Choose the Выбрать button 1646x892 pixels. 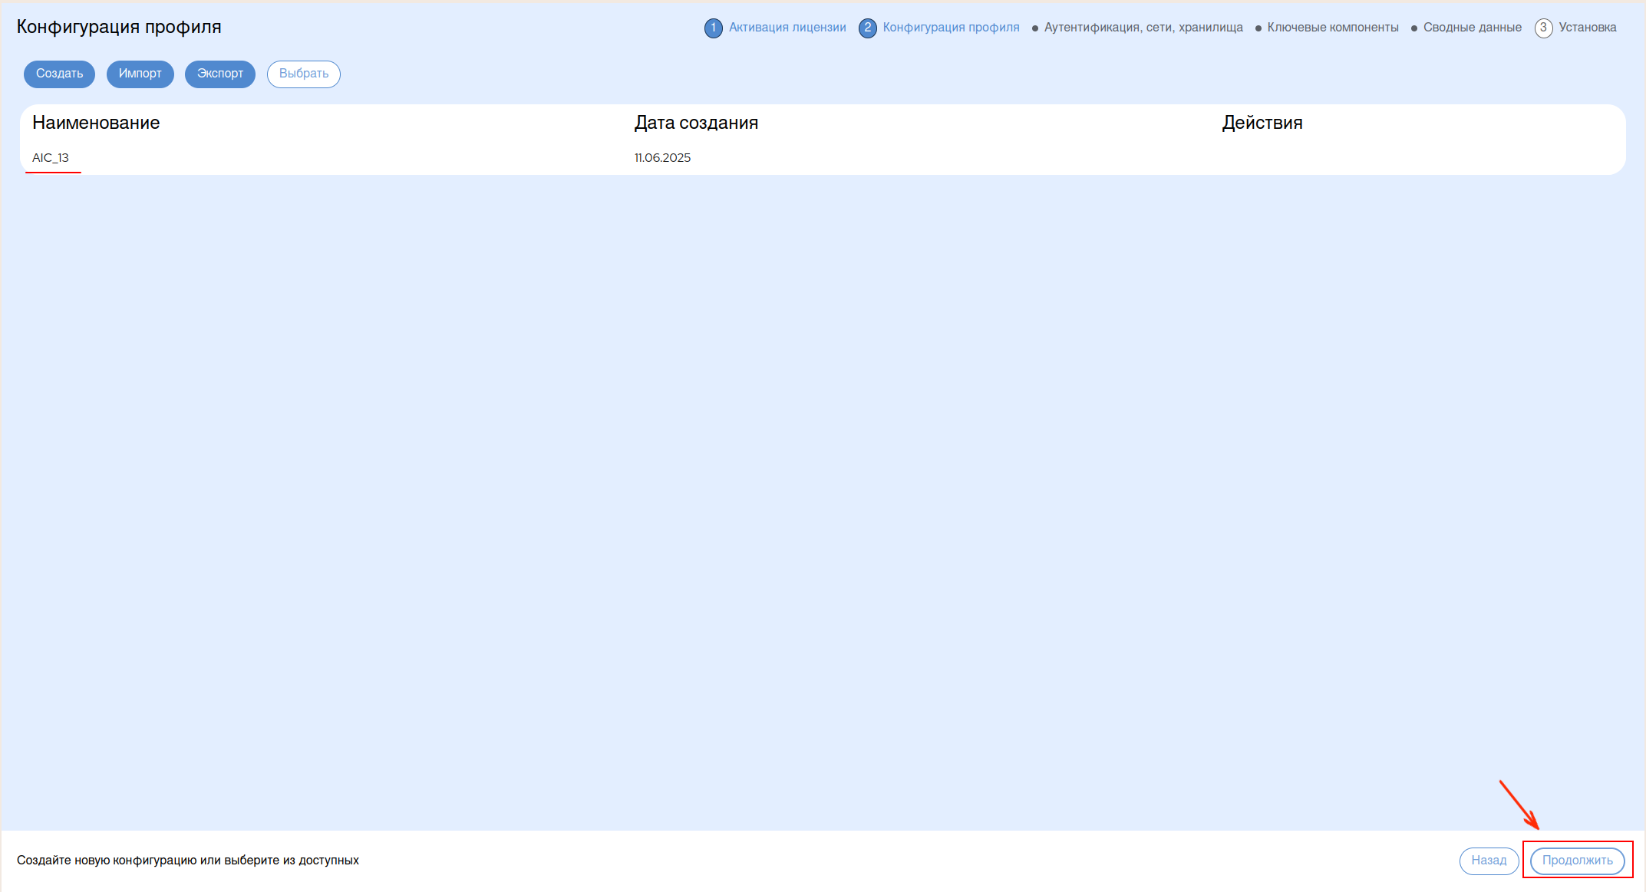(304, 74)
